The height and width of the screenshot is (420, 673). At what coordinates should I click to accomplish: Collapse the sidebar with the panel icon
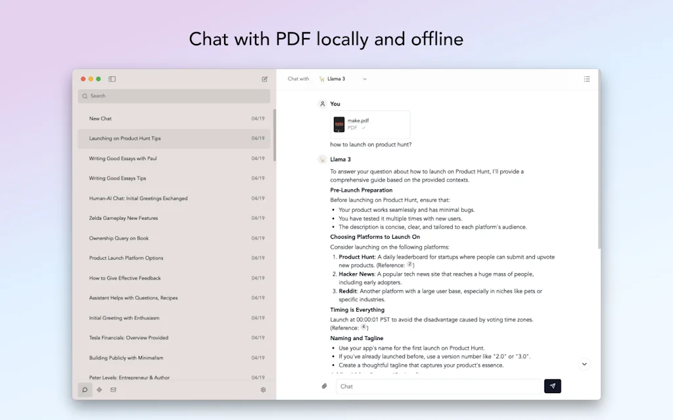(112, 79)
